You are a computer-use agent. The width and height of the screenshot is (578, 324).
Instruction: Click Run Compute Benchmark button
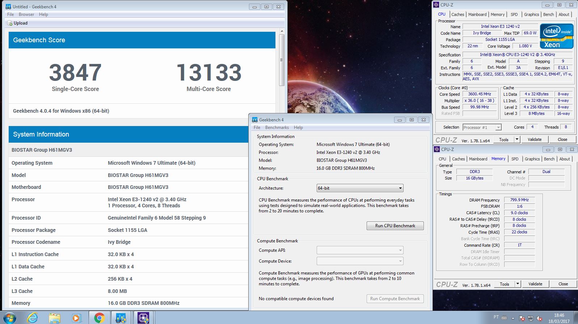tap(395, 299)
